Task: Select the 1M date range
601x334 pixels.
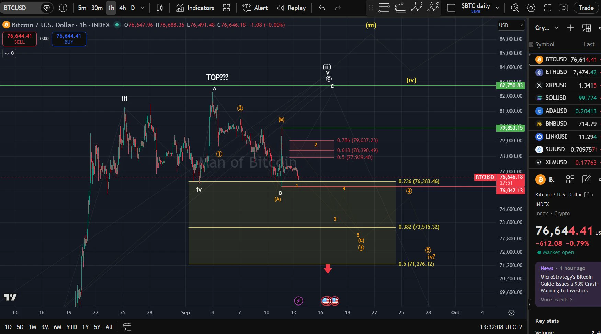Action: click(x=32, y=327)
